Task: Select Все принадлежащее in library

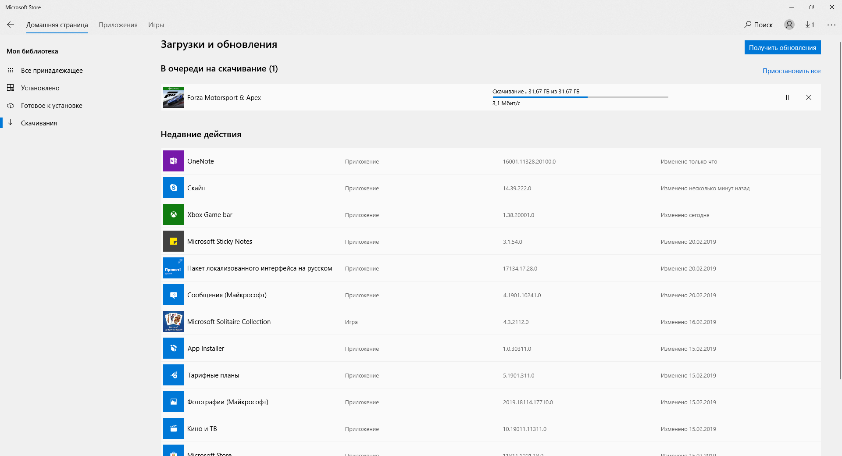Action: [x=52, y=71]
